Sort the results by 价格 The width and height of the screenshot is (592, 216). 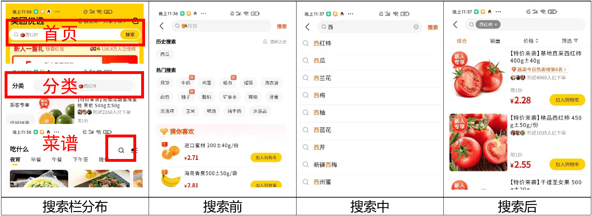coord(531,41)
